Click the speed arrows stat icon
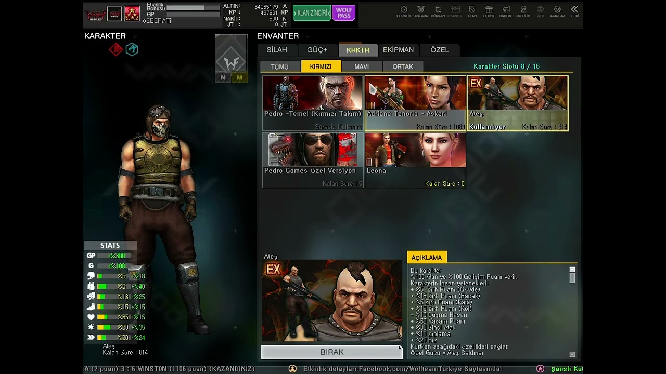 coord(91,337)
